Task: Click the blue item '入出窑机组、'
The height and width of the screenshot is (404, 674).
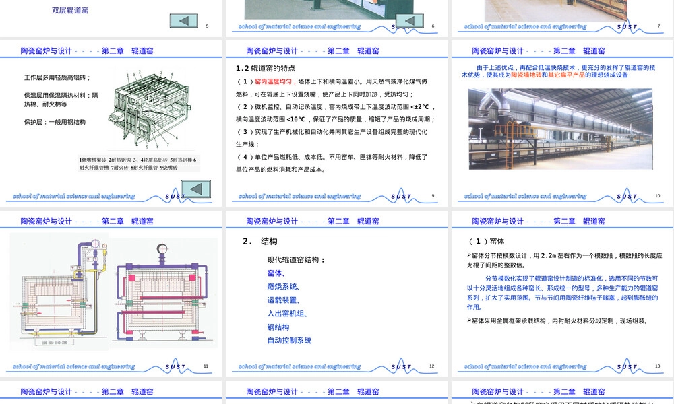Action: (287, 313)
